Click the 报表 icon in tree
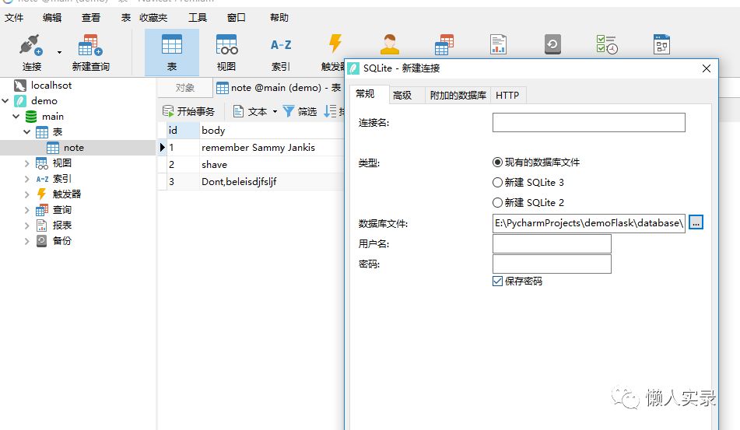Viewport: 740px width, 430px height. pos(42,225)
